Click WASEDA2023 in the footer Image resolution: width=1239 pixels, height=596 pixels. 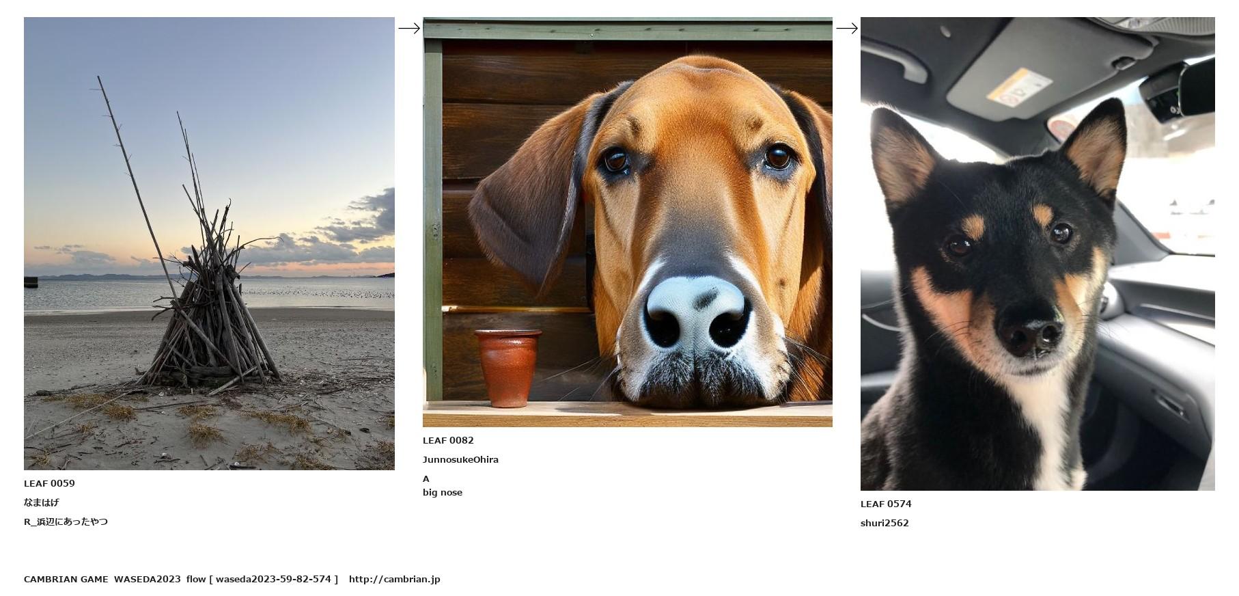(147, 579)
